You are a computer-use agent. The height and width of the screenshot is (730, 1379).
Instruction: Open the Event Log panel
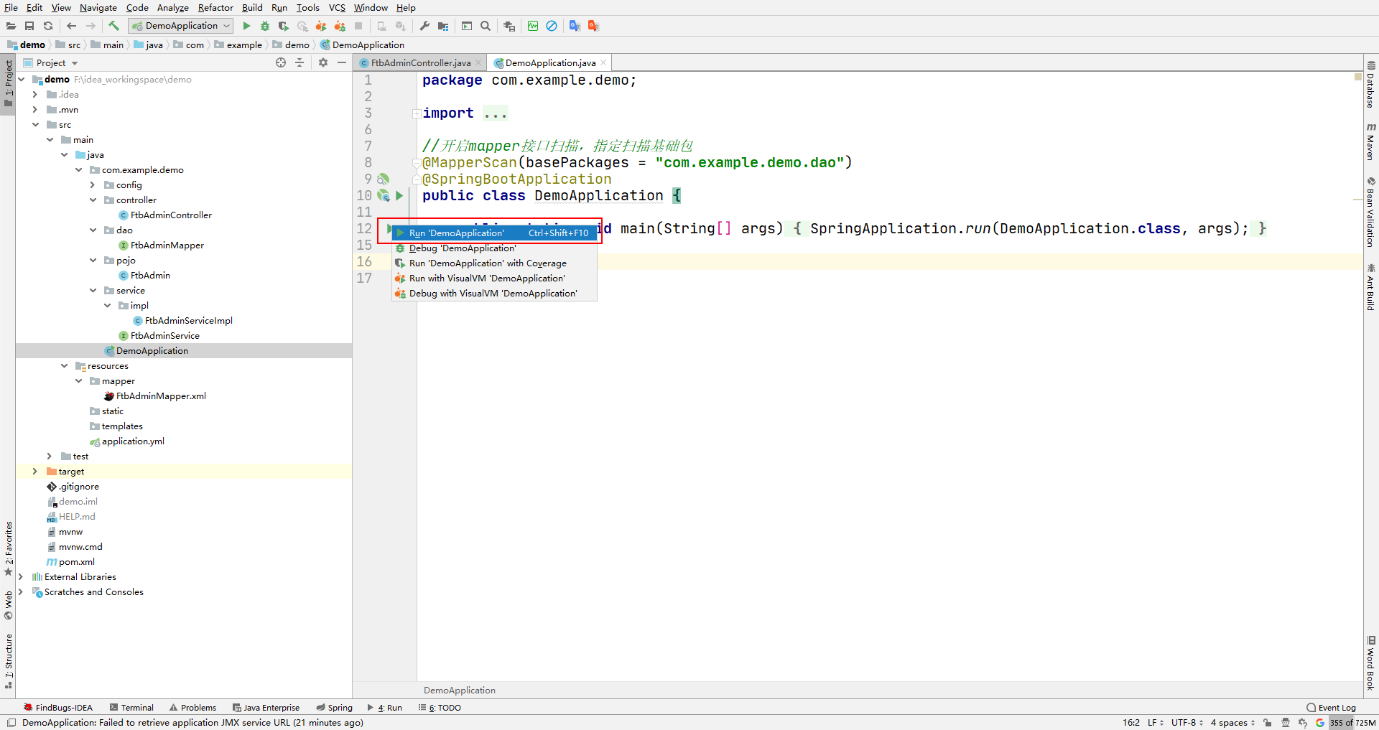pyautogui.click(x=1331, y=708)
